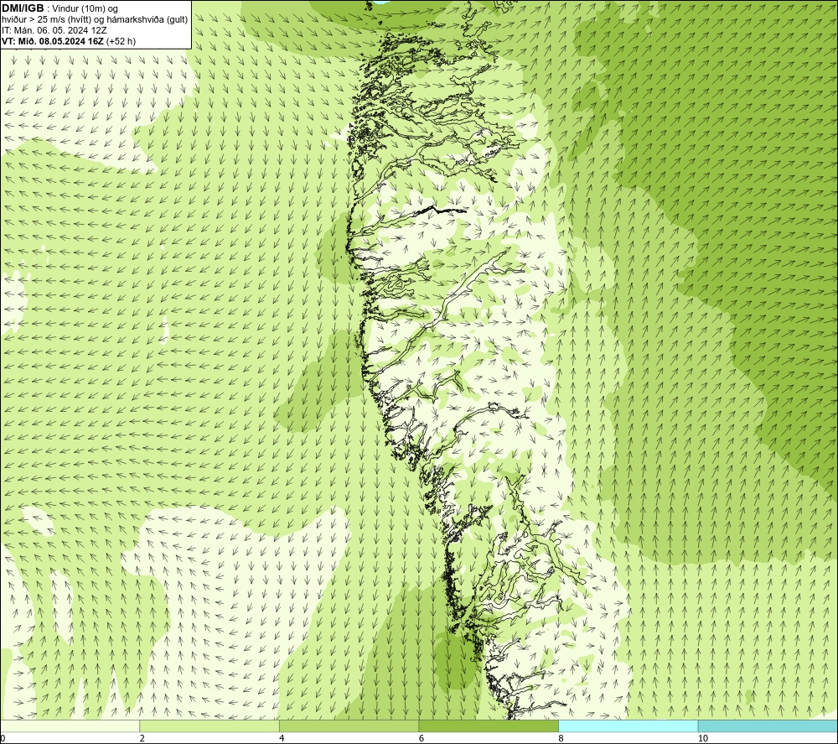Click the 8-10 m/s light cyan legend swatch
838x744 pixels.
(628, 726)
